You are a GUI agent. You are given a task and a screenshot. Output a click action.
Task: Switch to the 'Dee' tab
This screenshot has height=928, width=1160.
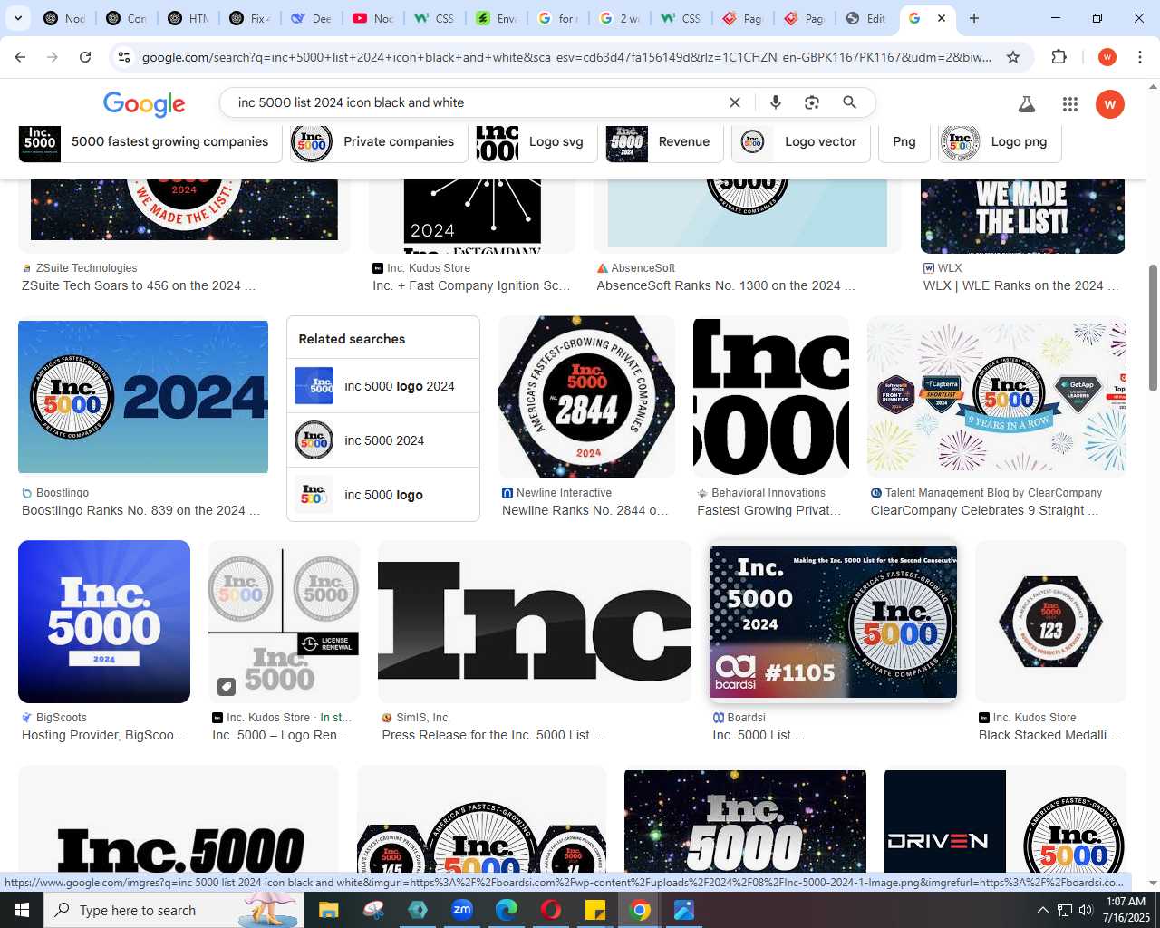click(x=311, y=18)
